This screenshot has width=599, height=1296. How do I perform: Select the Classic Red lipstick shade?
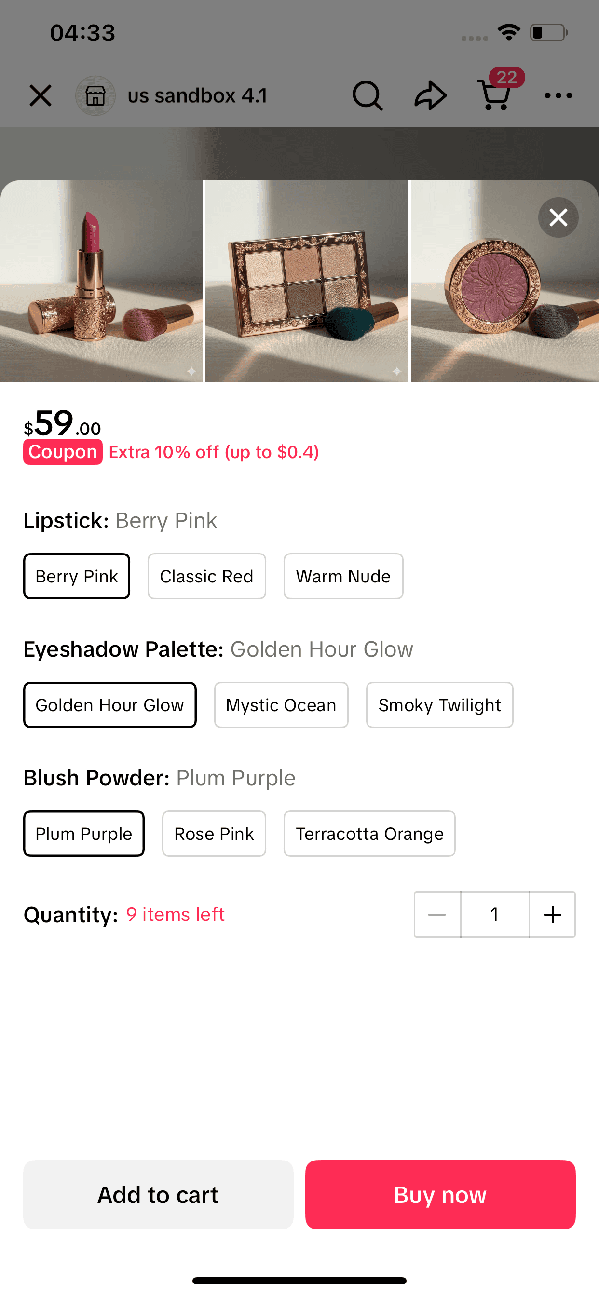tap(206, 576)
